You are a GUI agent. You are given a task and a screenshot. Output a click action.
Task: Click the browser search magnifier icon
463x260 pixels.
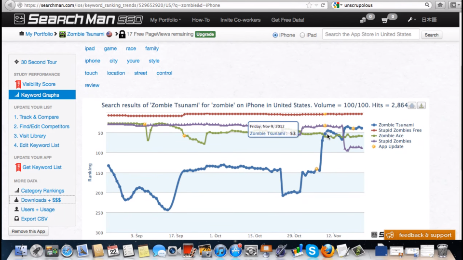427,5
